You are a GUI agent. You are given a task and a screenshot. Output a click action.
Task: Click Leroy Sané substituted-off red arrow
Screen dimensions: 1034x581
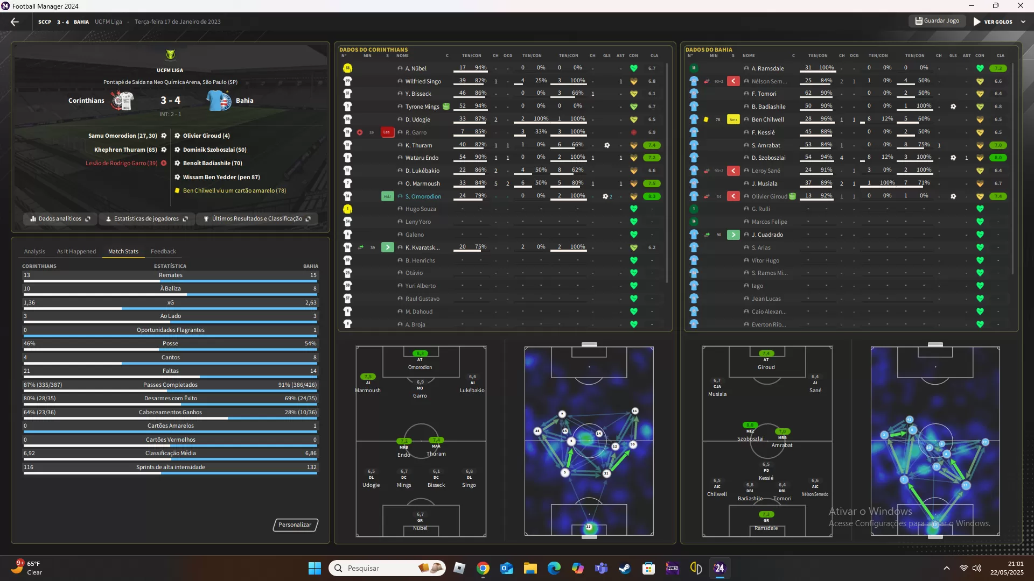[x=733, y=171]
